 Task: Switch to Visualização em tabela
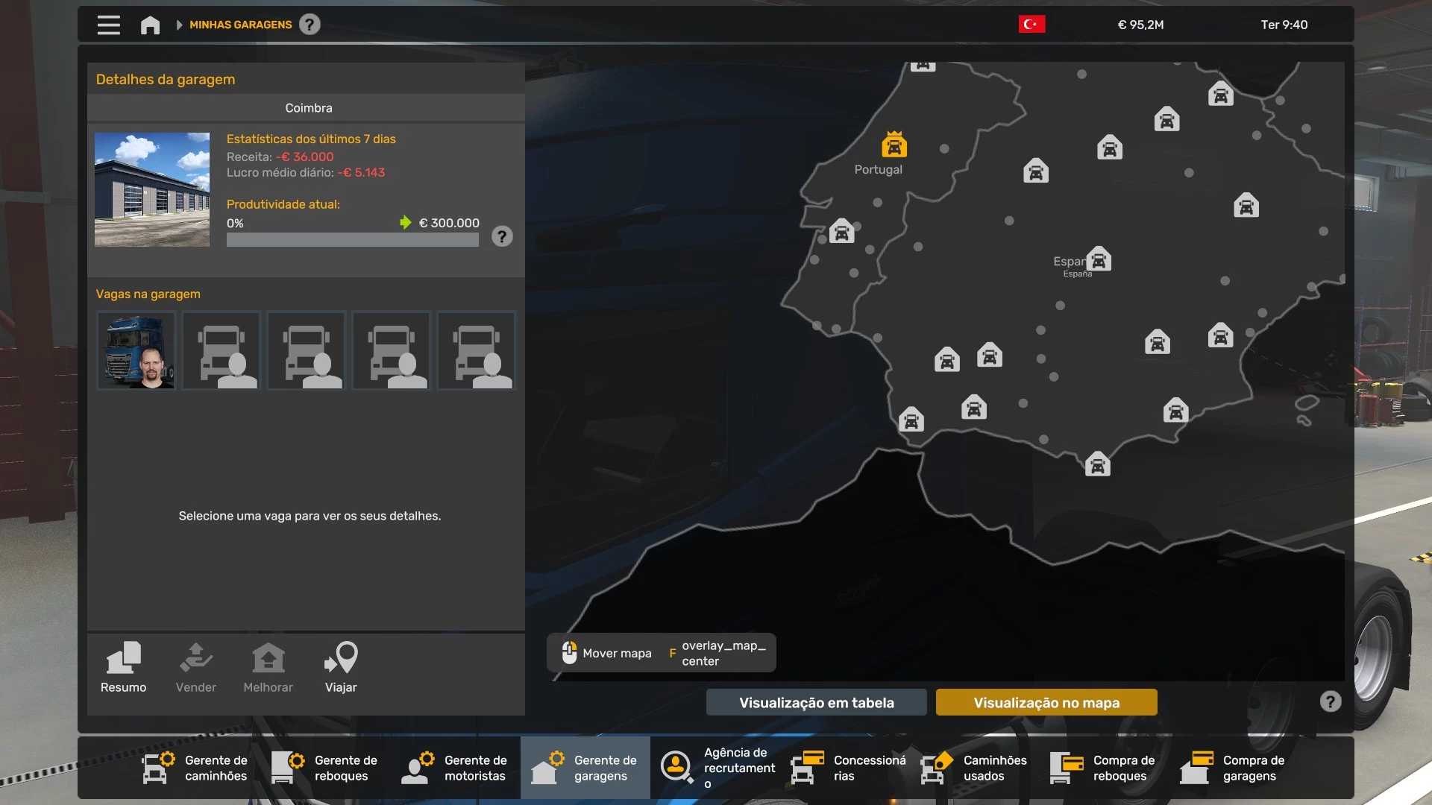[816, 702]
